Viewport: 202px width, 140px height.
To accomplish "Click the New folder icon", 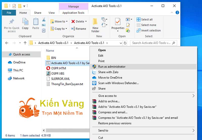I will pos(95,22).
